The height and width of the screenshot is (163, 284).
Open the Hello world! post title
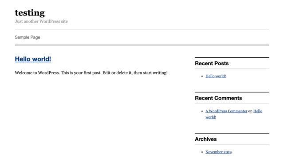click(x=33, y=59)
